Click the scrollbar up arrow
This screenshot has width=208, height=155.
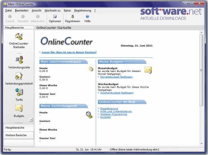point(201,33)
